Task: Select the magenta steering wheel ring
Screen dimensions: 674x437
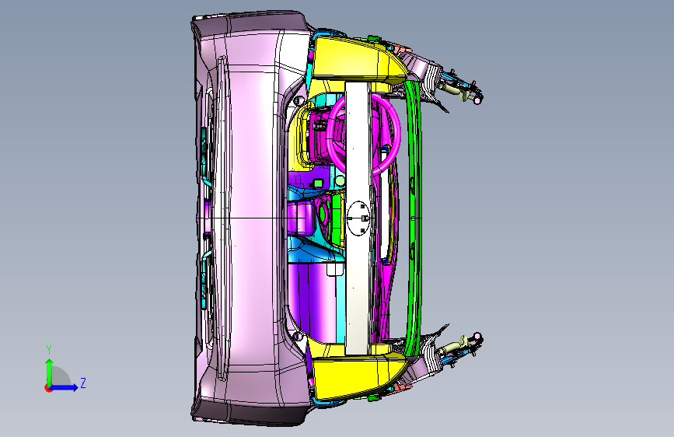Action: (x=364, y=135)
